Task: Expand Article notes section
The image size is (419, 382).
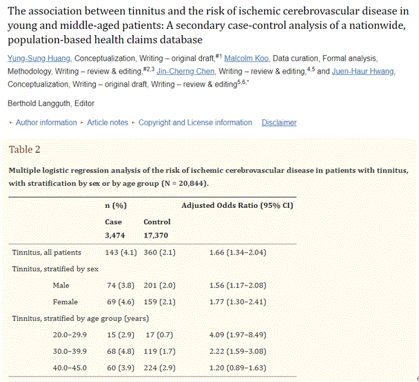Action: tap(108, 123)
